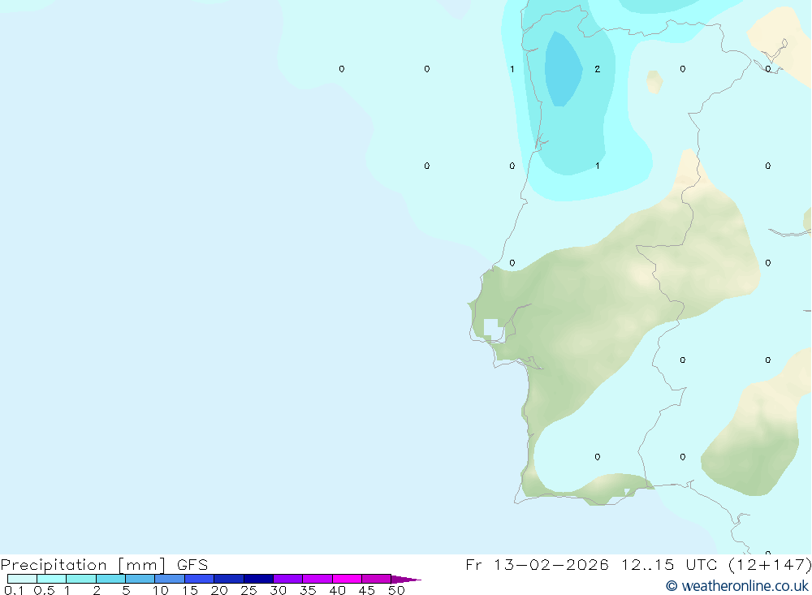Click the legend label '25'
The height and width of the screenshot is (595, 812).
click(x=249, y=590)
